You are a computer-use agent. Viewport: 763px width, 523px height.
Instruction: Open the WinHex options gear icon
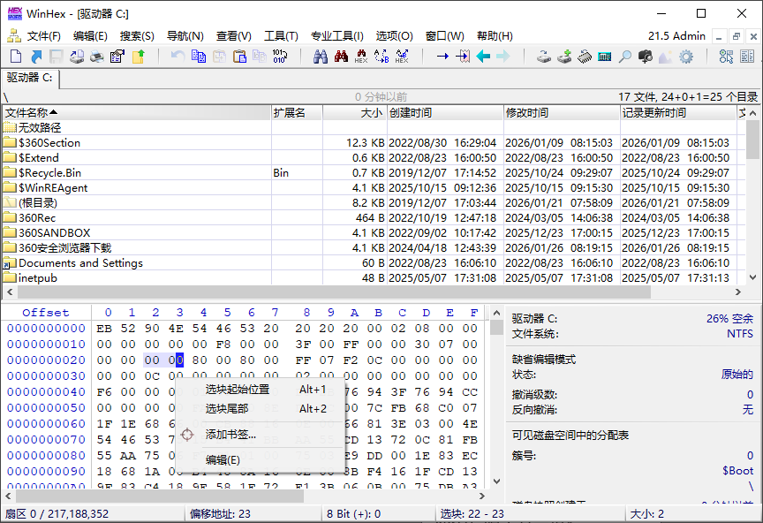click(685, 56)
